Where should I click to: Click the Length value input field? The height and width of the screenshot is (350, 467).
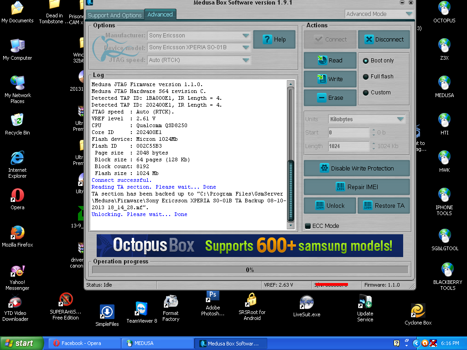tap(349, 146)
